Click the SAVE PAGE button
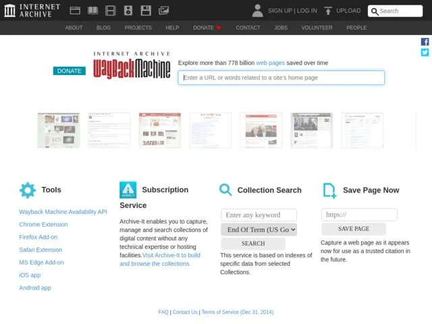The height and width of the screenshot is (324, 432). click(x=354, y=229)
